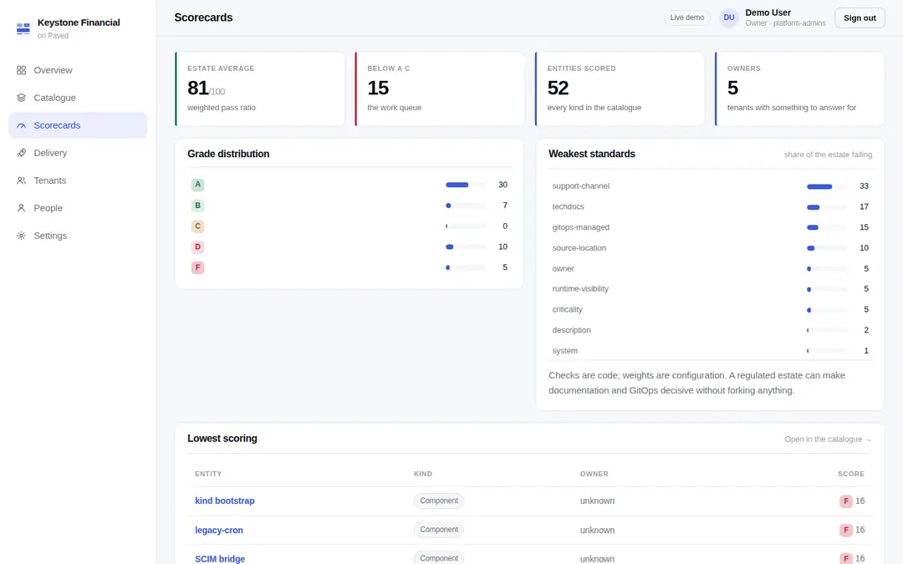The height and width of the screenshot is (564, 903).
Task: Click the runtime-visibility standard label
Action: 580,289
